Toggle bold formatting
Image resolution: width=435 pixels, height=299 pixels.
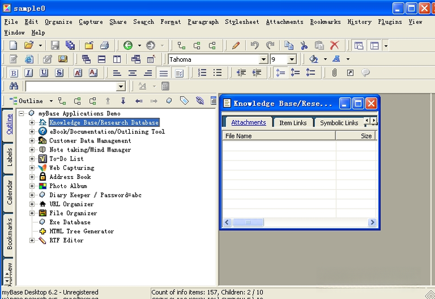14,73
